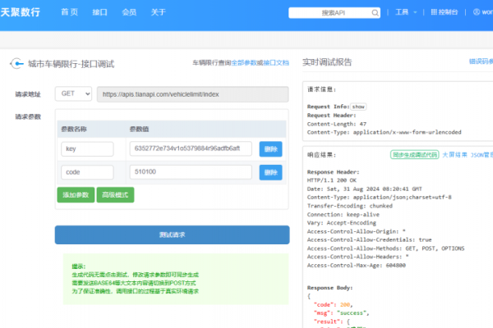Click the Date response header line
The image size is (493, 328).
coord(364,189)
